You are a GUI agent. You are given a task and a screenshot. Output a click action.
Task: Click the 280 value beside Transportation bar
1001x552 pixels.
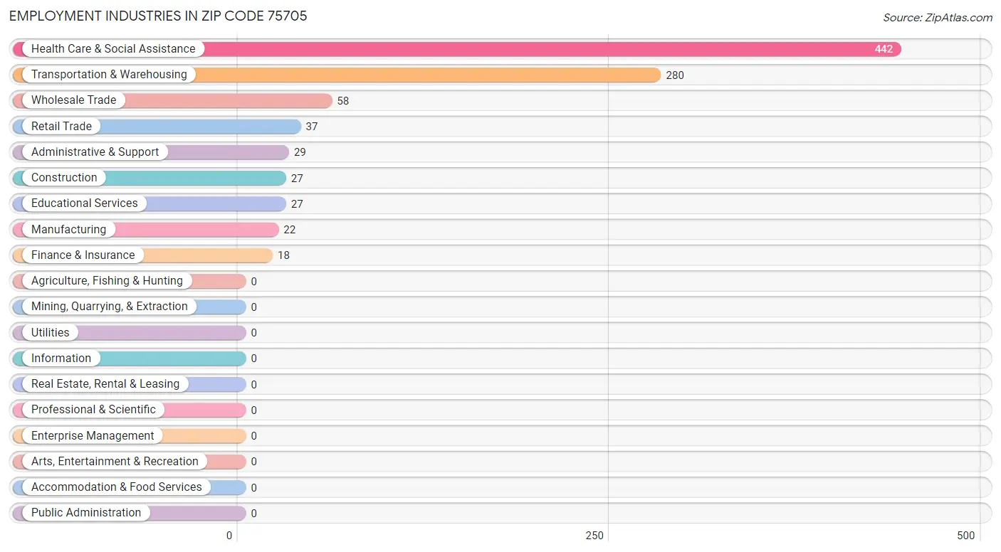click(675, 75)
